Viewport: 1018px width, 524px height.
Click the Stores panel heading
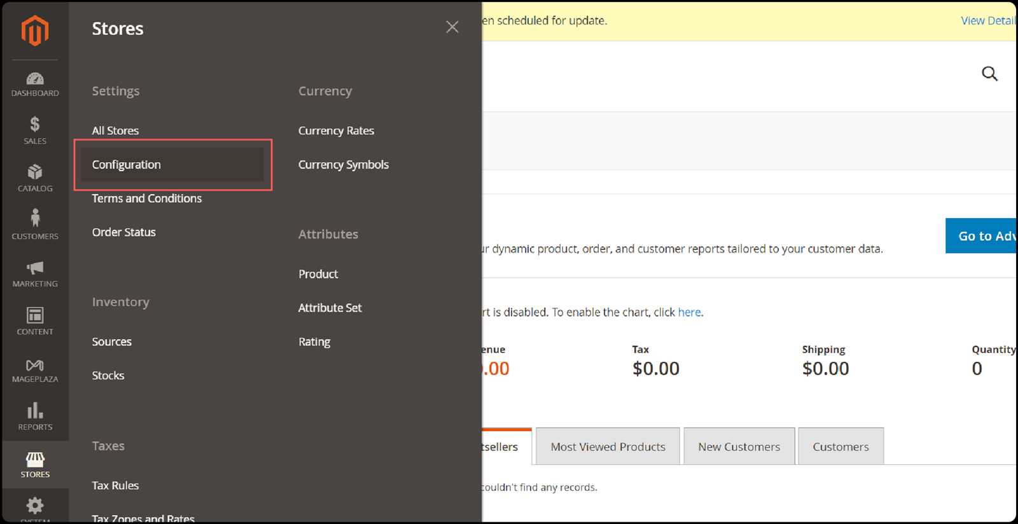(x=118, y=29)
